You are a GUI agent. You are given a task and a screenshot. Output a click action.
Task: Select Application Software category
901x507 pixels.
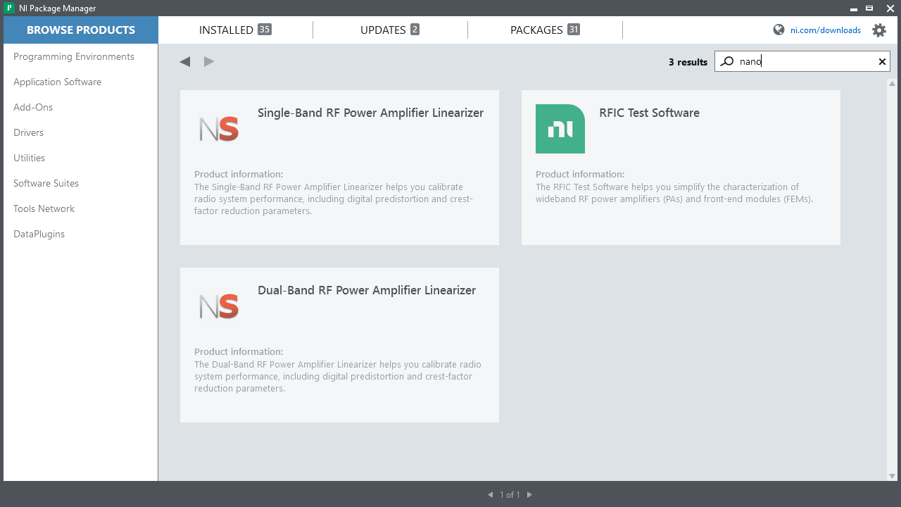coord(58,82)
